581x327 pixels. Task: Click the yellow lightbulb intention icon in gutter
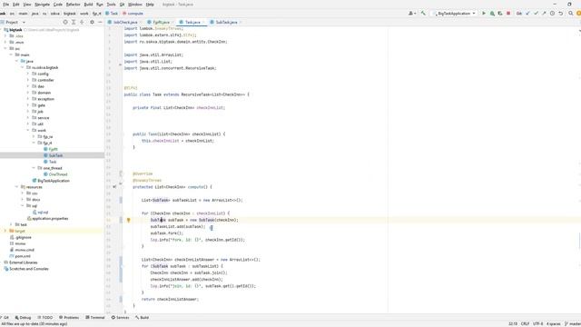click(129, 220)
